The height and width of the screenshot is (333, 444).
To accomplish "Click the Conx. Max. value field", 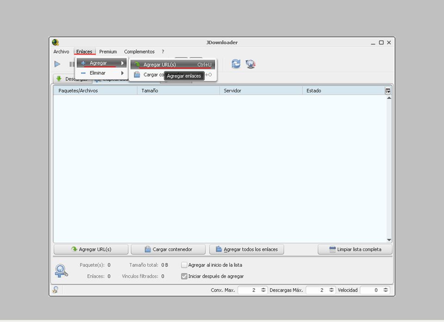I will point(249,290).
